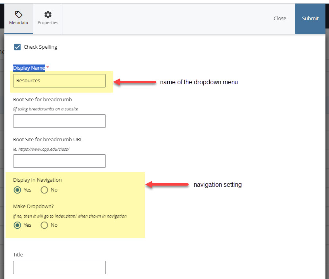Click the Display in Navigation label
Image resolution: width=329 pixels, height=279 pixels.
(37, 180)
